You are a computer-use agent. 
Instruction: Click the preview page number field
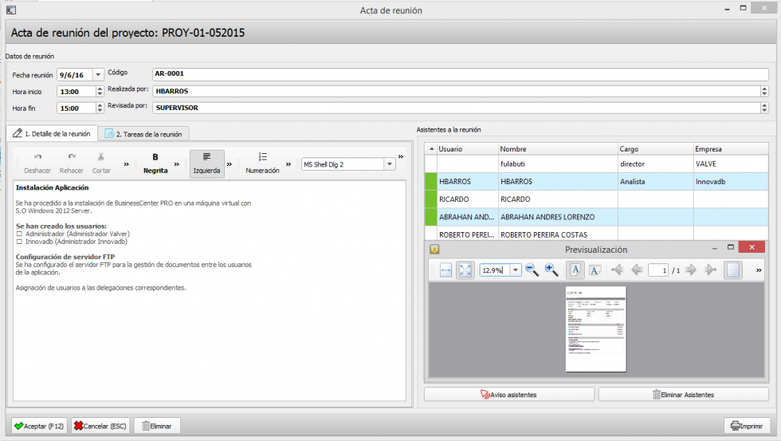658,270
